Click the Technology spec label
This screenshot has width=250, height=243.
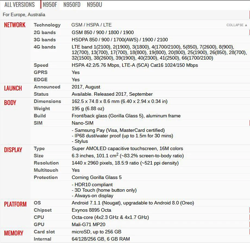pyautogui.click(x=47, y=25)
